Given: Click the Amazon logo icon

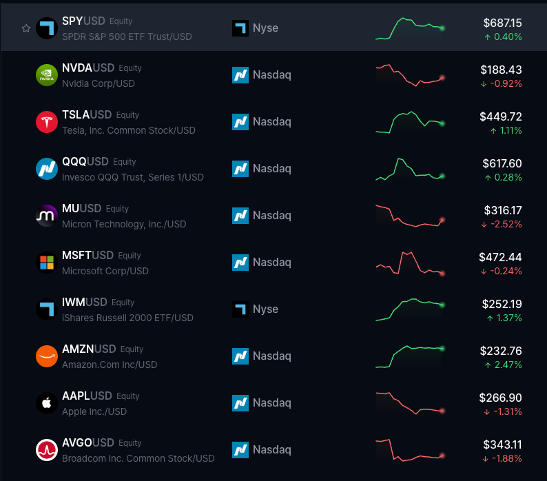Looking at the screenshot, I should coord(46,356).
